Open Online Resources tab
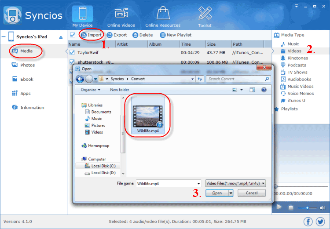The width and height of the screenshot is (330, 229). pos(163,17)
